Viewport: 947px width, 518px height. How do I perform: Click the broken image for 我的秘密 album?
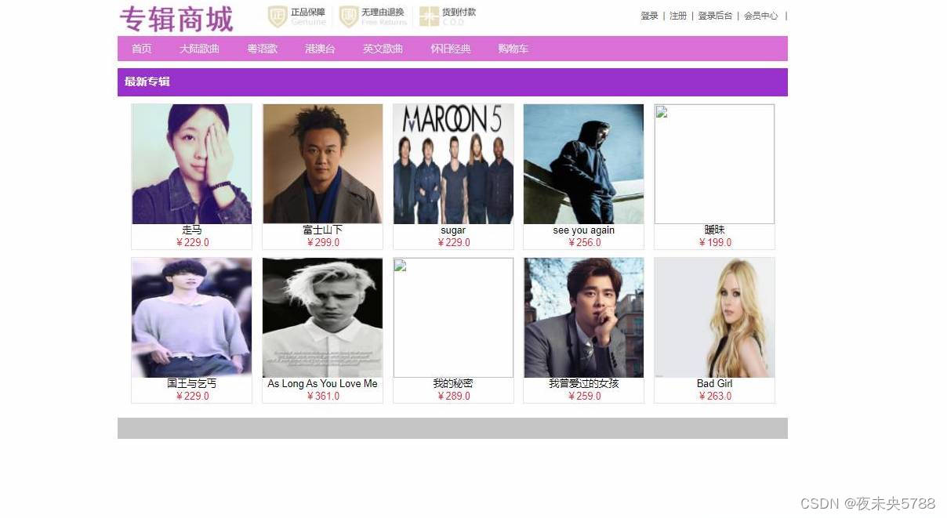(453, 317)
